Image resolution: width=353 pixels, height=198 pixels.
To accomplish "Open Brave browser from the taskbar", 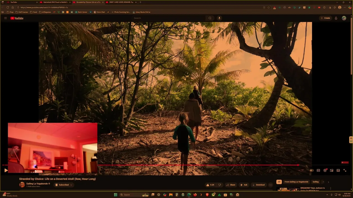I will pyautogui.click(x=207, y=195).
